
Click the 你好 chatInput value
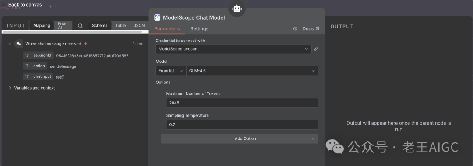[60, 77]
